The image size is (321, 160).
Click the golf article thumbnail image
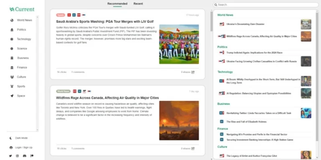pos(179,44)
